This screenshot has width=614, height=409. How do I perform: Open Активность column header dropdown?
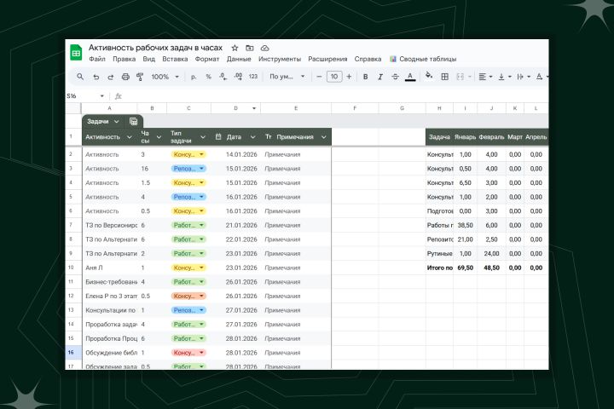(130, 137)
